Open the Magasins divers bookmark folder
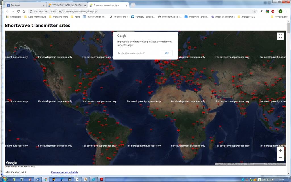Screen dimensions: 291x182 [x=59, y=17]
